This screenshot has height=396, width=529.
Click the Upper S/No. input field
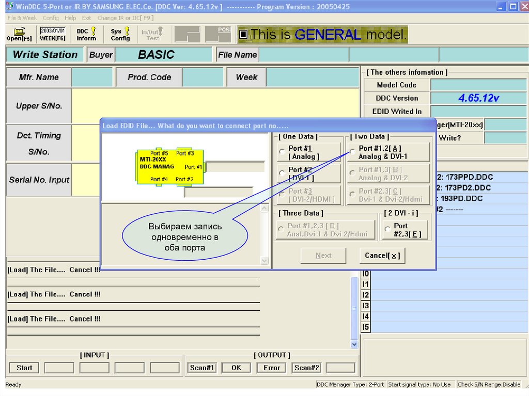tap(215, 106)
